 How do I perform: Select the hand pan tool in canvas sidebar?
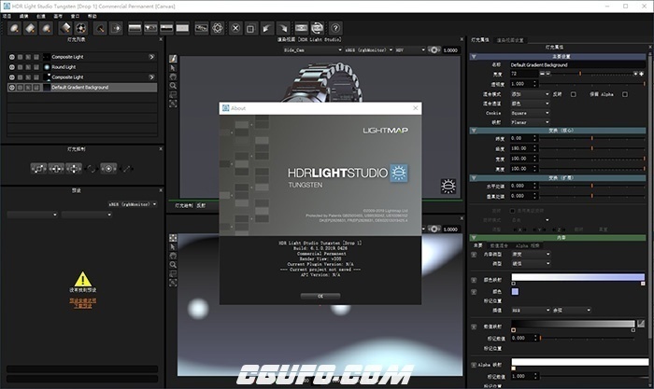coord(174,76)
